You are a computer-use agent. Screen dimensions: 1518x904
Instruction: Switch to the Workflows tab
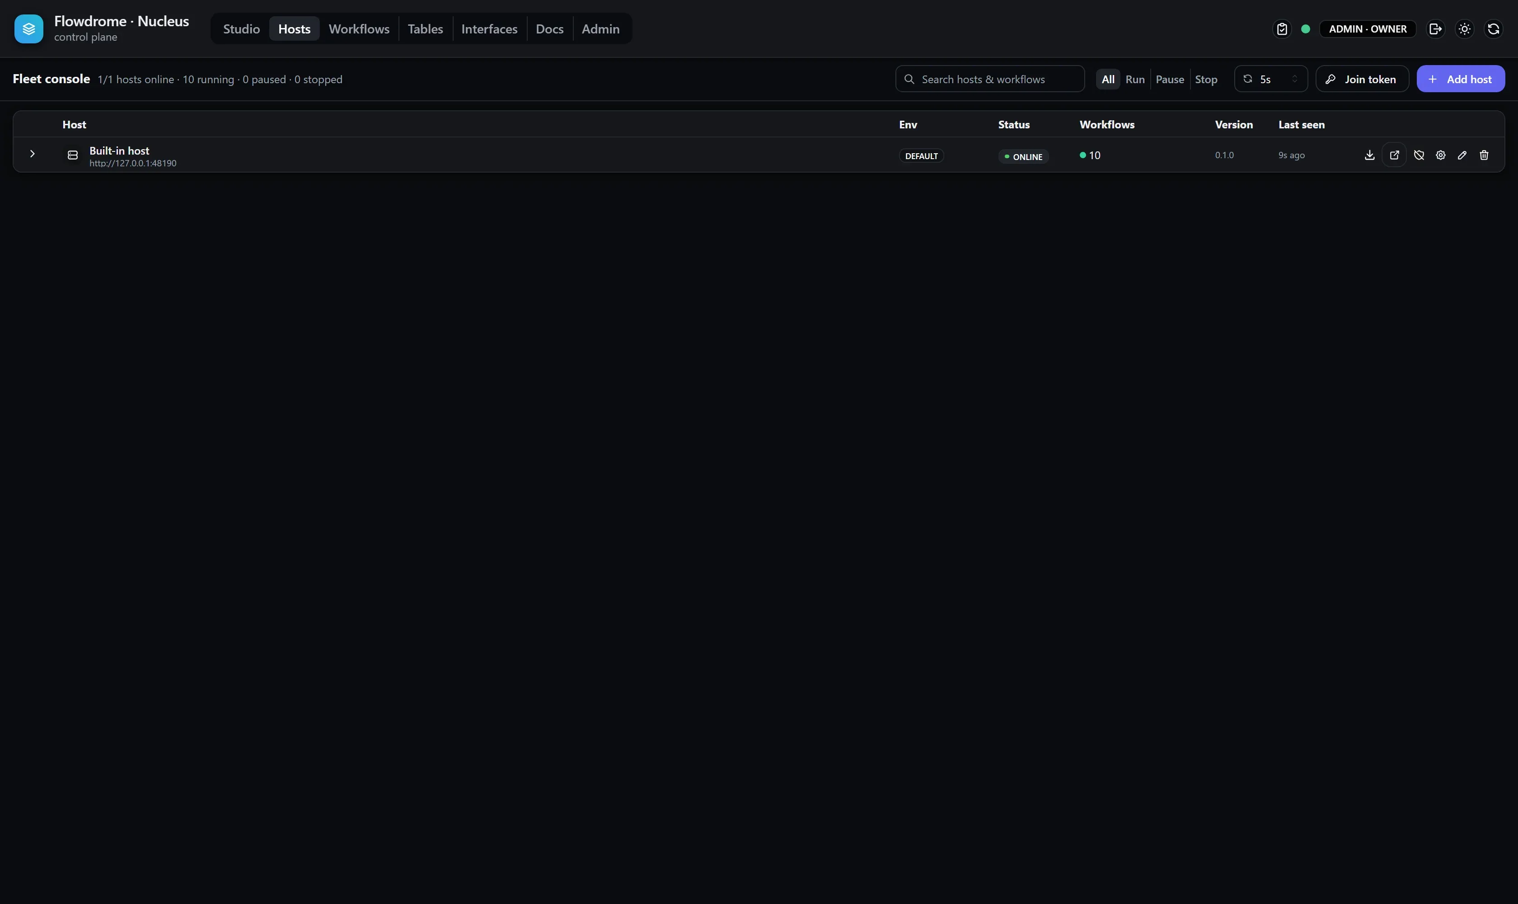tap(359, 28)
